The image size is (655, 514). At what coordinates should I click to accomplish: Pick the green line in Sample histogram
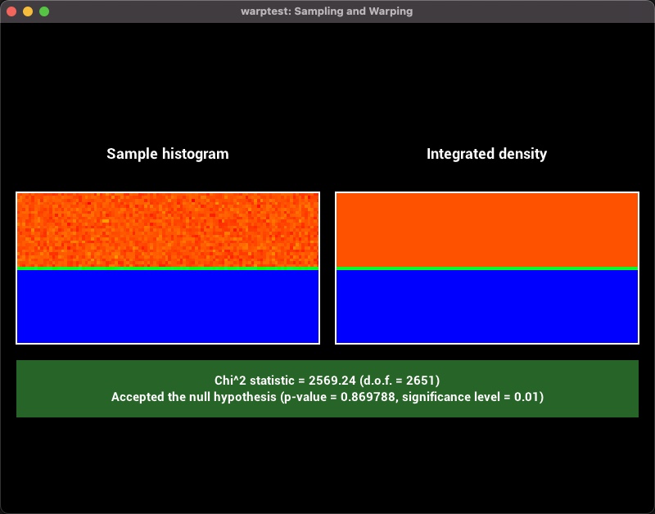click(168, 268)
